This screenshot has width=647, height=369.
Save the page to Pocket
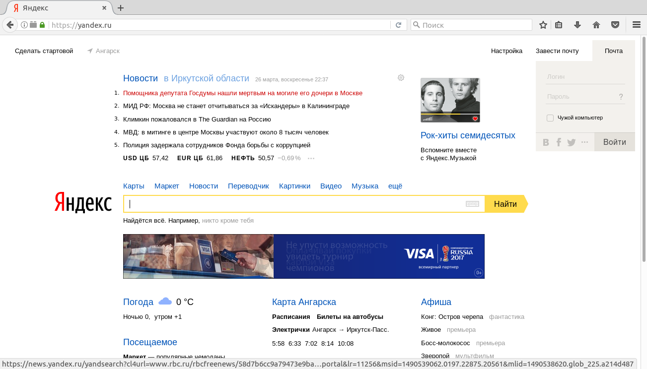(615, 25)
